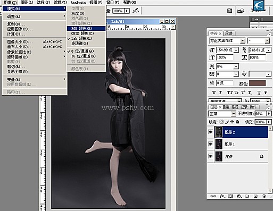Enable Small Caps Tr style

[x=236, y=92]
